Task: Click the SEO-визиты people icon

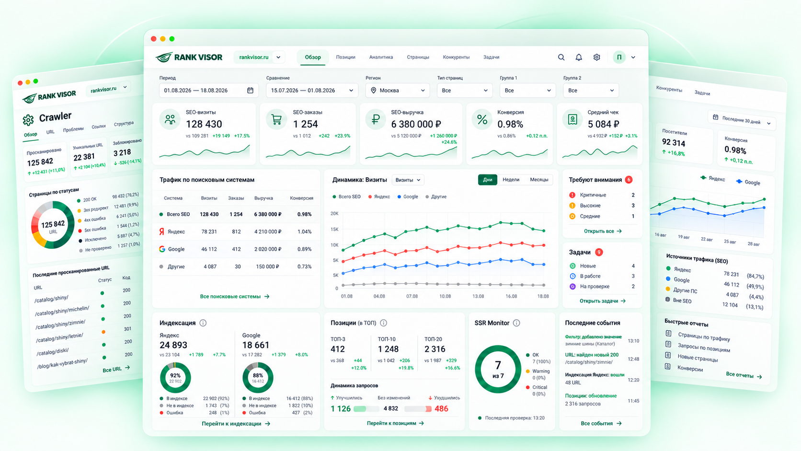Action: pyautogui.click(x=170, y=119)
